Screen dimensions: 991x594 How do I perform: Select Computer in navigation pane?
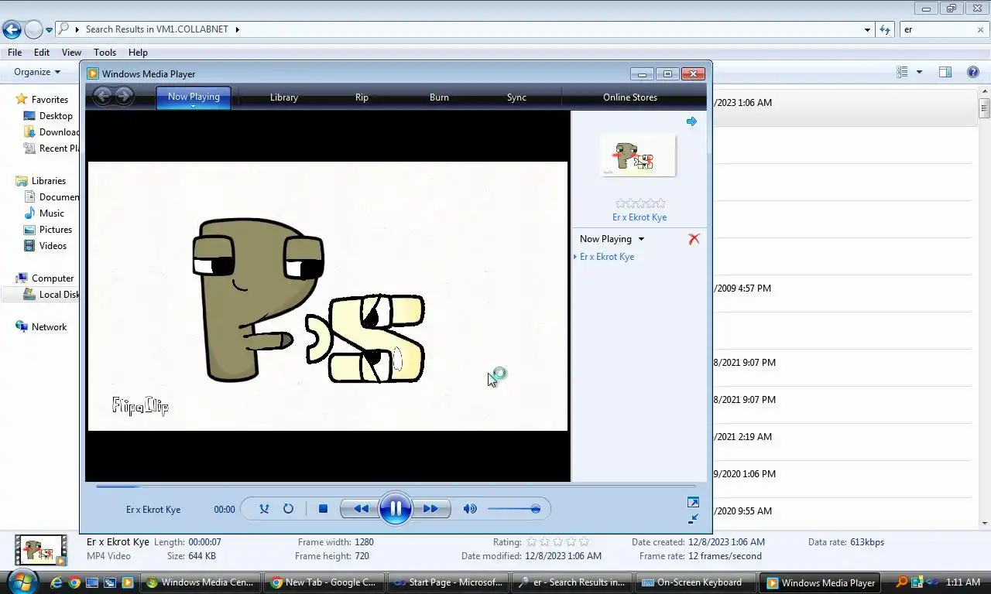[53, 278]
